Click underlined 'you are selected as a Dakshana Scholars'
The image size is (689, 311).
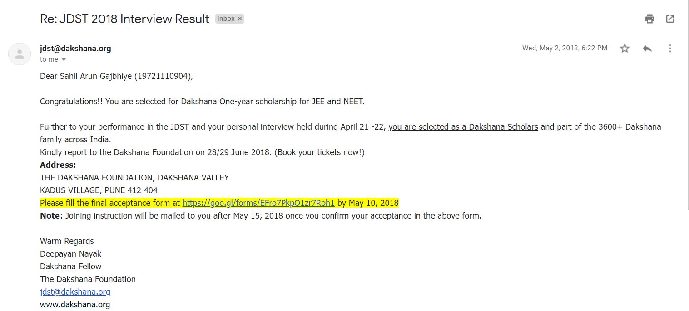pyautogui.click(x=463, y=127)
